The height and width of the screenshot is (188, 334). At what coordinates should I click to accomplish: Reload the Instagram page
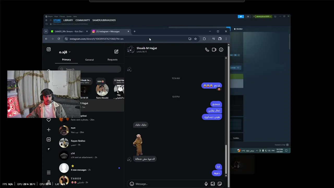pos(59,39)
